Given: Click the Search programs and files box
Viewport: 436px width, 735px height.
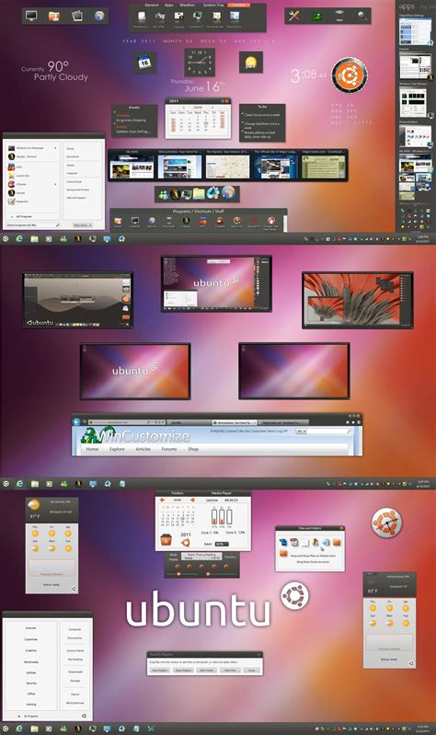Looking at the screenshot, I should [x=33, y=225].
